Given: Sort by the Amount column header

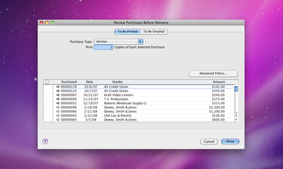Looking at the screenshot, I should click(219, 82).
